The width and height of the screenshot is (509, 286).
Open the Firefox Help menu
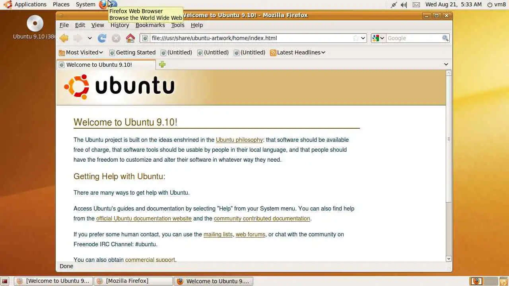pos(197,25)
